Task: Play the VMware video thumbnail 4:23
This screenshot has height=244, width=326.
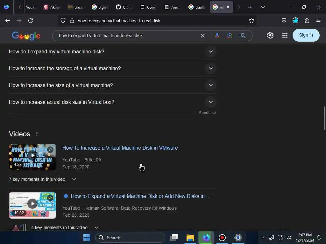Action: [32, 157]
